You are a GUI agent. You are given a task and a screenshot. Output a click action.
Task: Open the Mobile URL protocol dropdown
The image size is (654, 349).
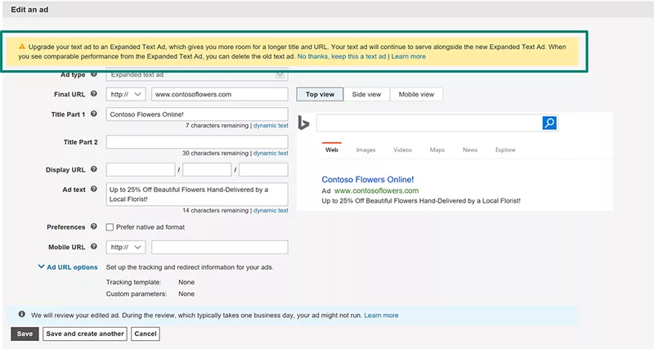(126, 247)
